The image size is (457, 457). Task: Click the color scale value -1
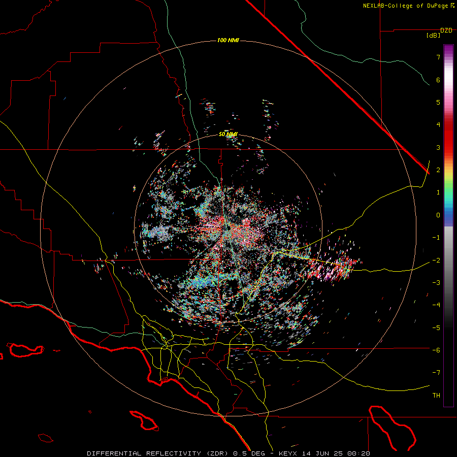click(x=436, y=238)
